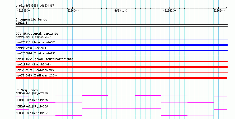Click the thick red bar under nsv519904

pyautogui.click(x=121, y=67)
